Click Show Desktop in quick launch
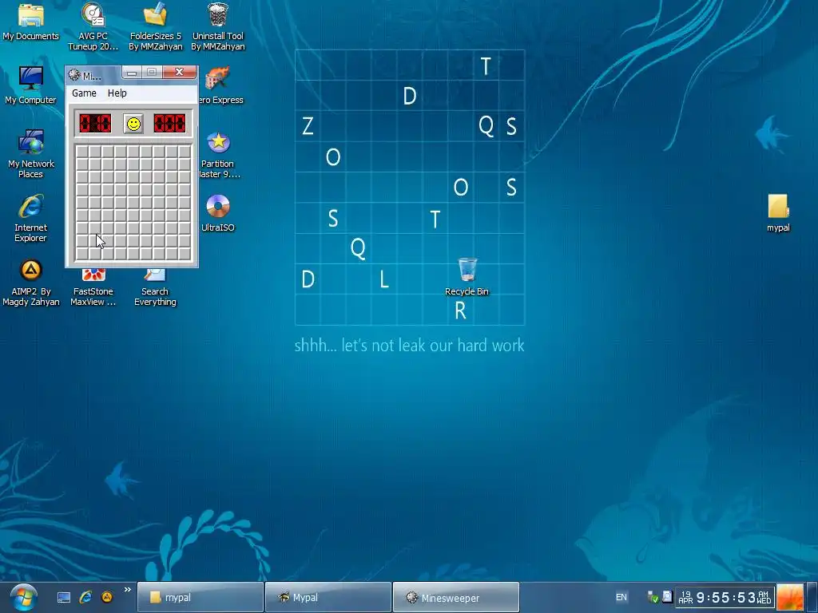The image size is (818, 613). (x=64, y=597)
